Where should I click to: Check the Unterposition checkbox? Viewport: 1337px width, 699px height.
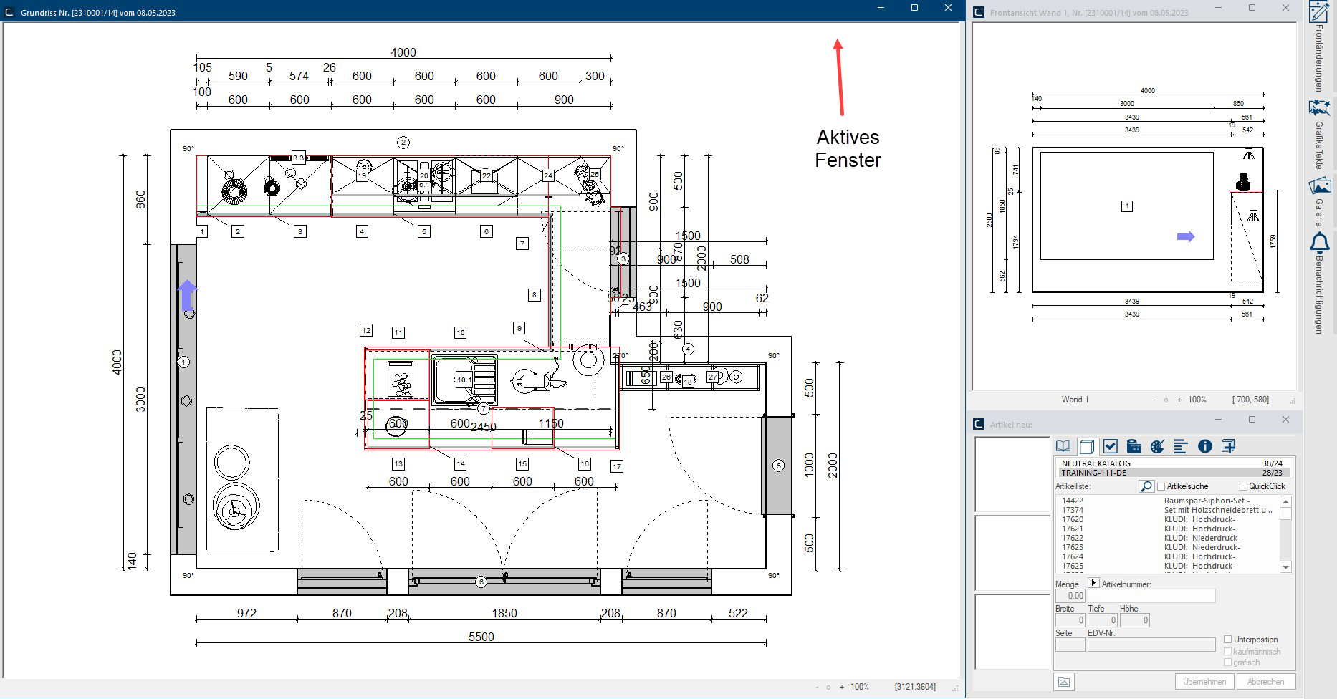[1227, 640]
